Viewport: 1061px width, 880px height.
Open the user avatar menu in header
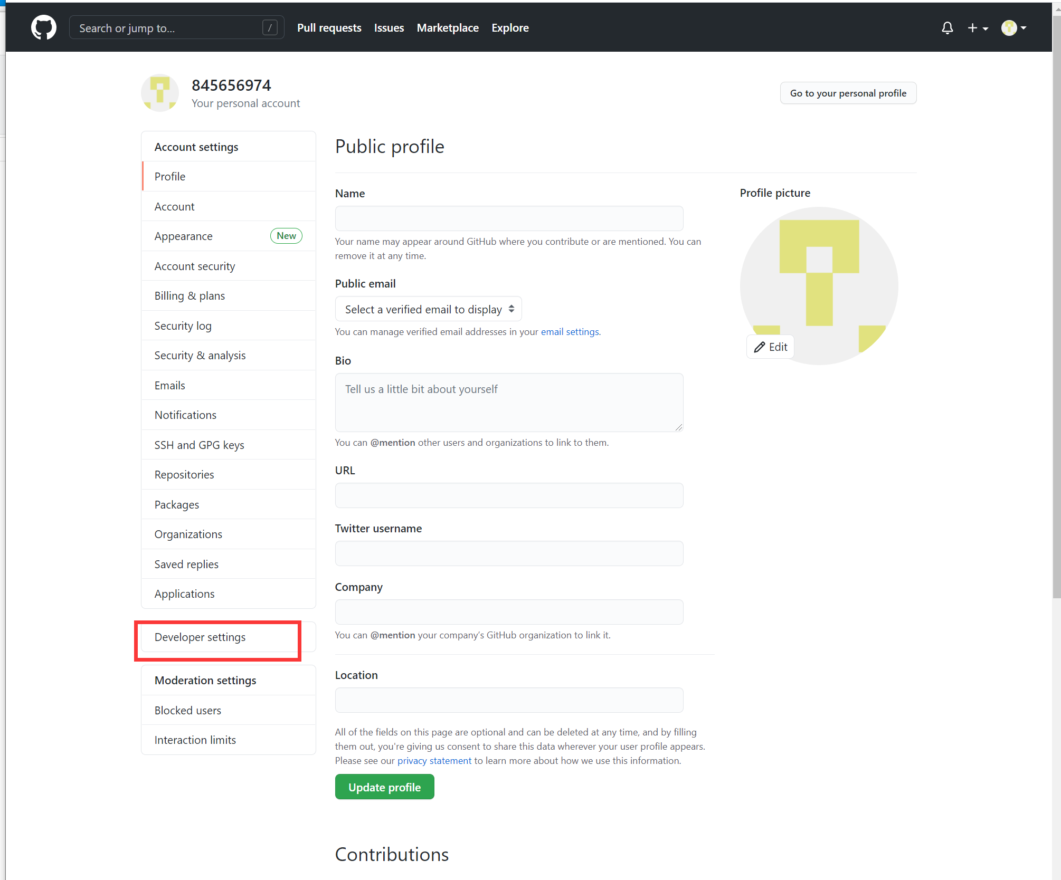(1013, 27)
